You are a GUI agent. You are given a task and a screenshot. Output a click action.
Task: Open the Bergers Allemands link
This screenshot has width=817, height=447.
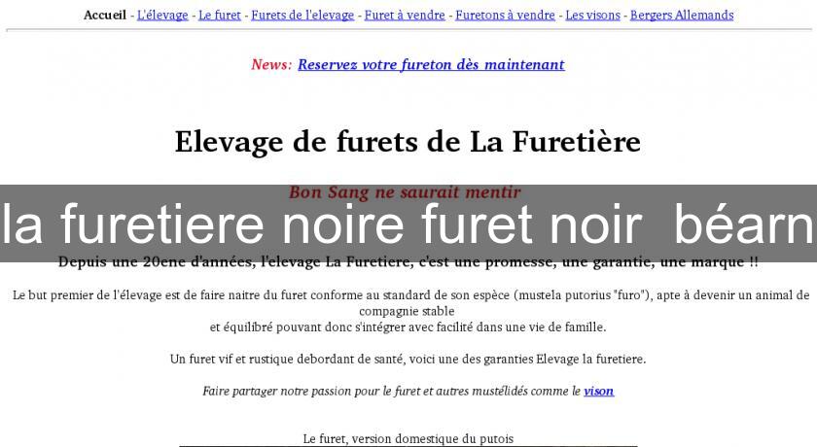point(682,15)
